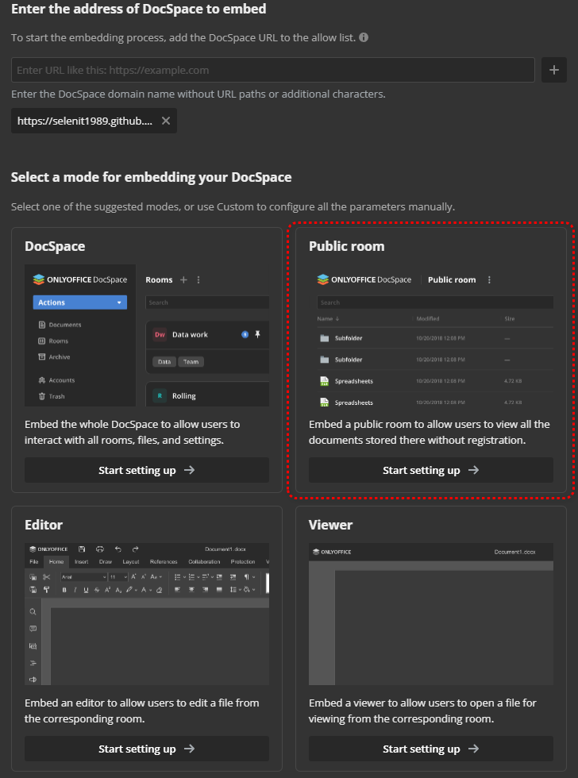Open the three-dot menu beside Rooms heading
The image size is (578, 778).
[198, 279]
